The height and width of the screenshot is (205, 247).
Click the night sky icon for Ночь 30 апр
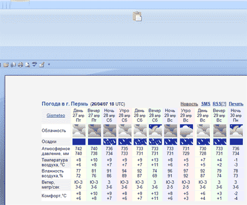click(x=236, y=131)
